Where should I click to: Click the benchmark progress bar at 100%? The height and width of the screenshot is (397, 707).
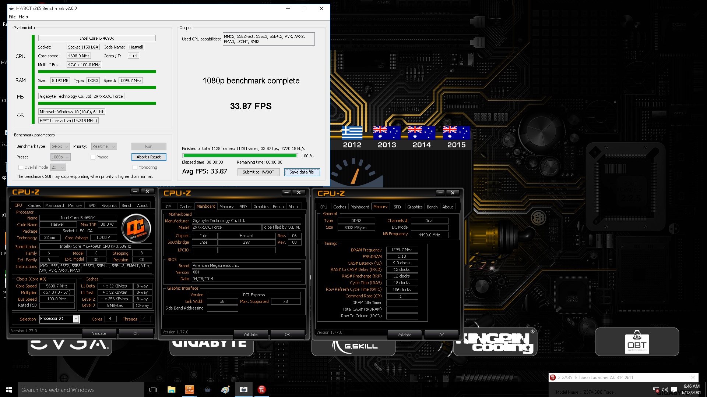tap(240, 156)
